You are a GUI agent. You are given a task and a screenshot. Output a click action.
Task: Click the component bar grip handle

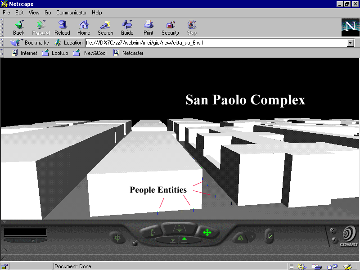pos(291,266)
